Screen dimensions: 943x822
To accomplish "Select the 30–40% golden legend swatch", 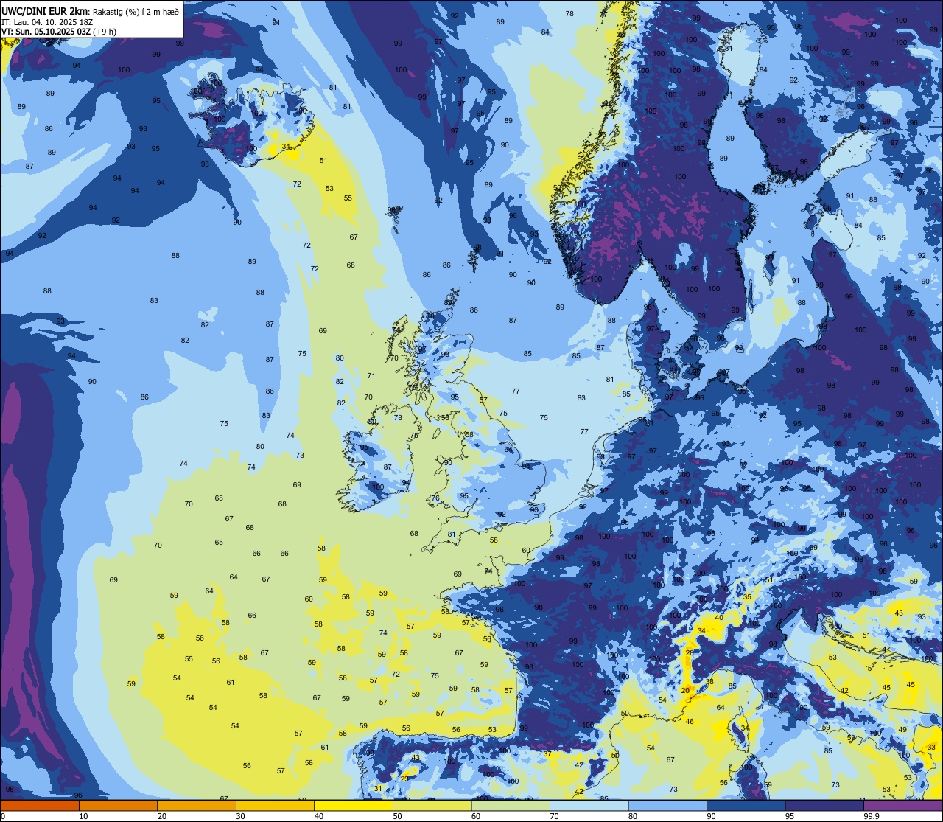I will [x=275, y=805].
